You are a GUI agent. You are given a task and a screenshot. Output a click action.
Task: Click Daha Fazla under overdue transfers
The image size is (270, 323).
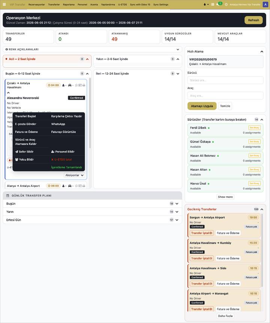pos(225,316)
